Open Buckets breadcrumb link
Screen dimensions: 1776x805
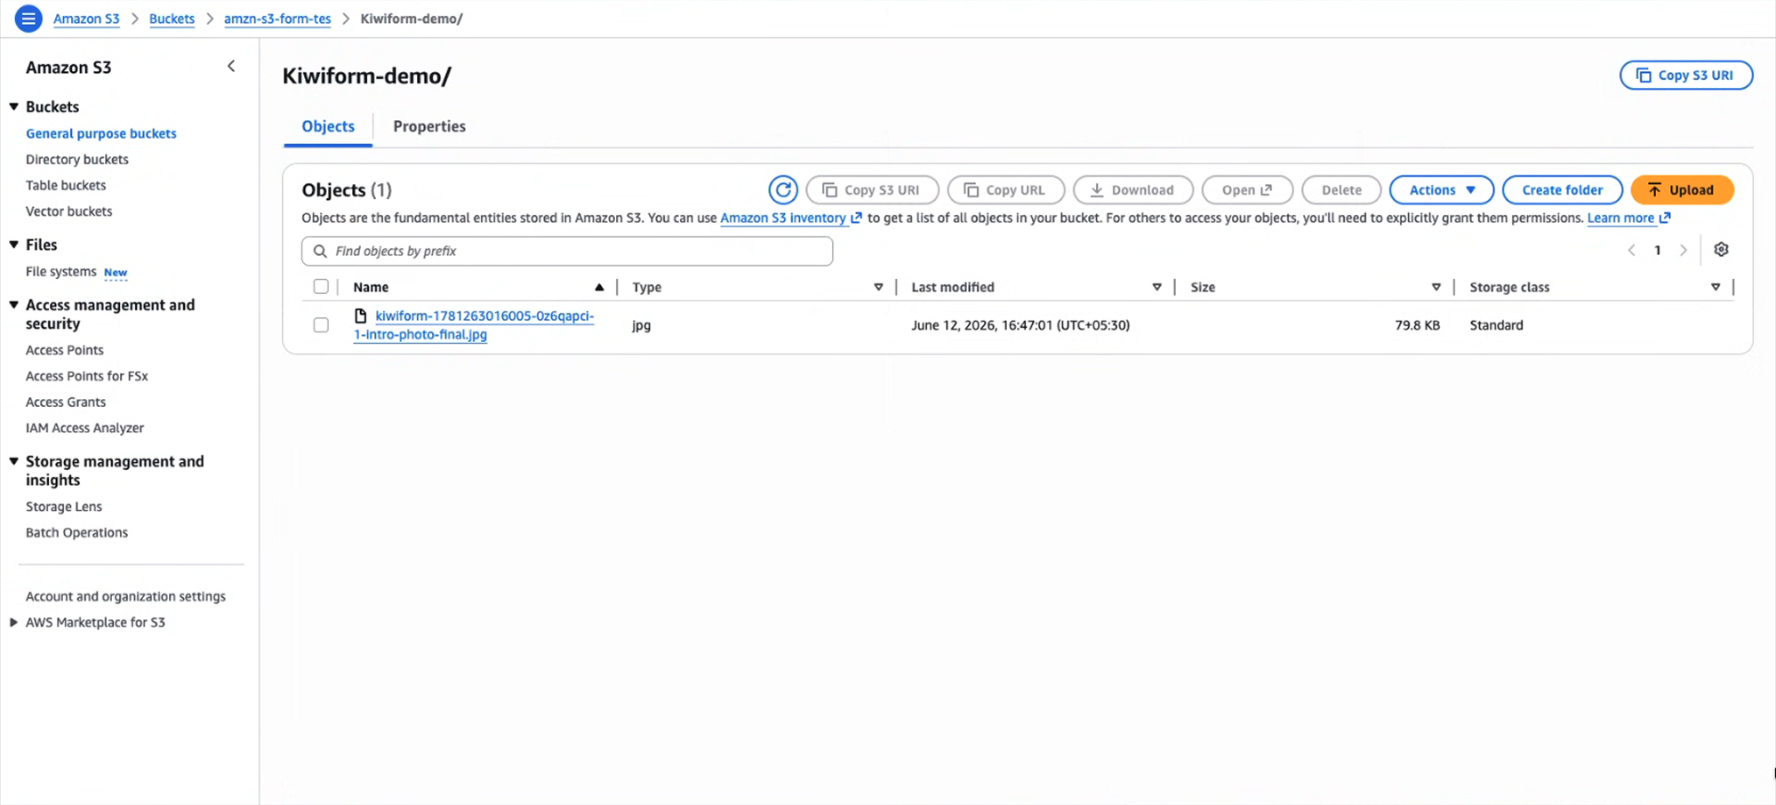172,19
